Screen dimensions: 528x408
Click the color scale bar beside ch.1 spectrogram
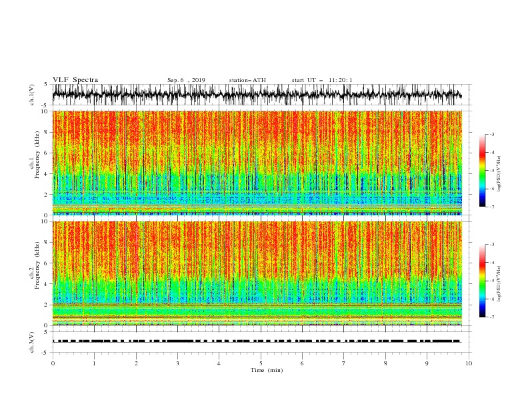(x=483, y=171)
